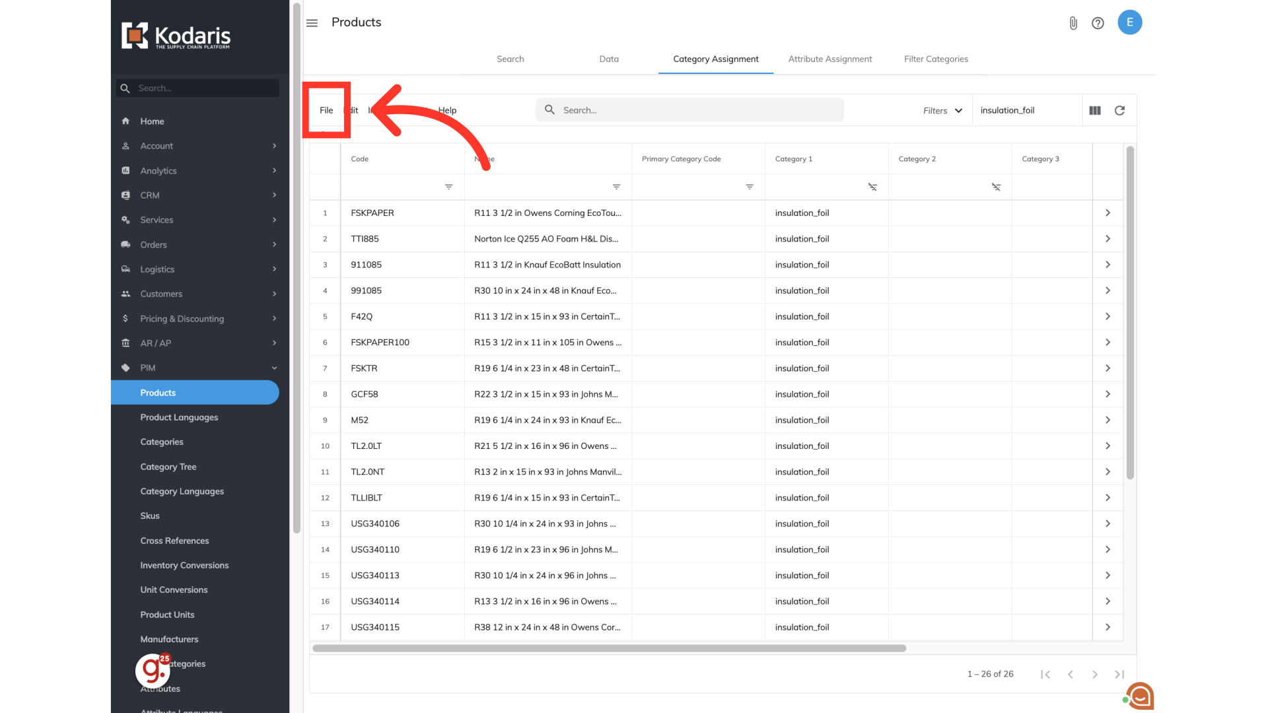Click the hamburger menu icon

tap(312, 23)
